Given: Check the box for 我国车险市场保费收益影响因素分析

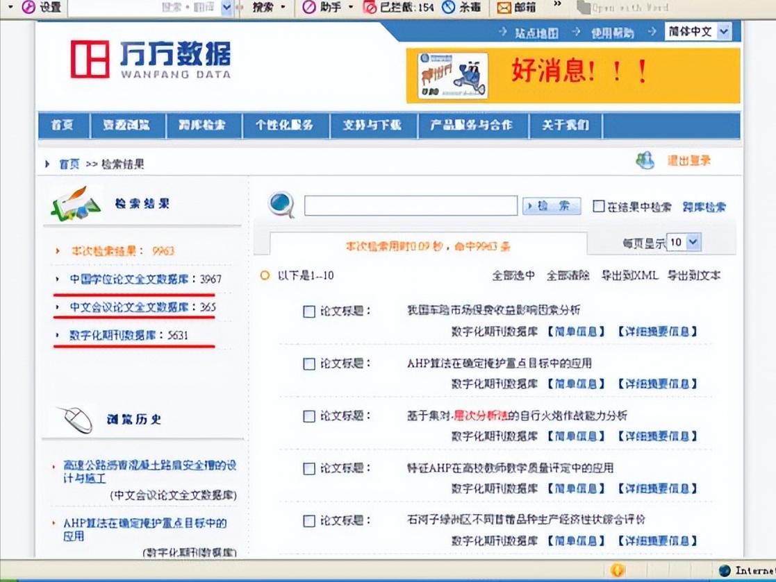Looking at the screenshot, I should (308, 312).
